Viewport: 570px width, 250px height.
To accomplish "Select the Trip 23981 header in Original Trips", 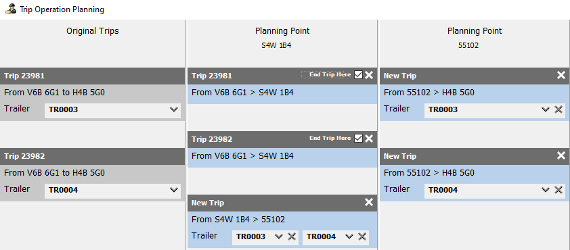I will coord(92,76).
